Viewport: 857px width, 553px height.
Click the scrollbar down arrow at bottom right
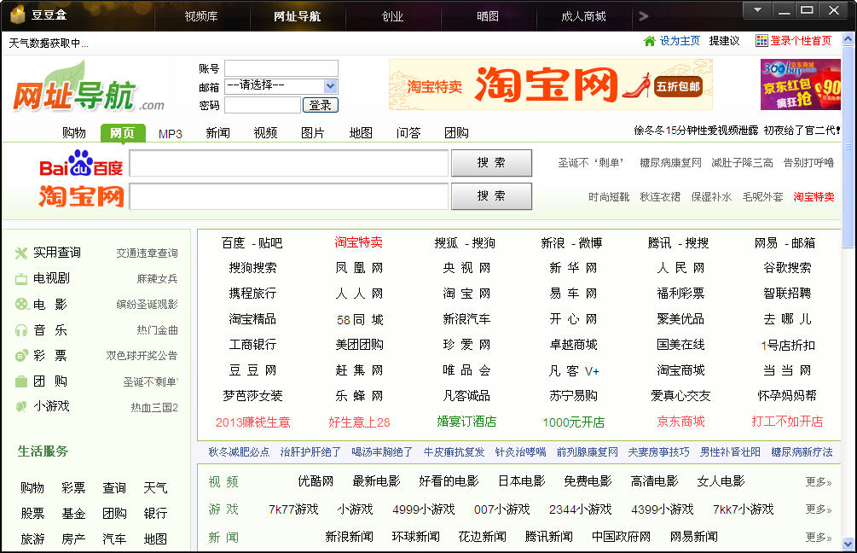(848, 544)
